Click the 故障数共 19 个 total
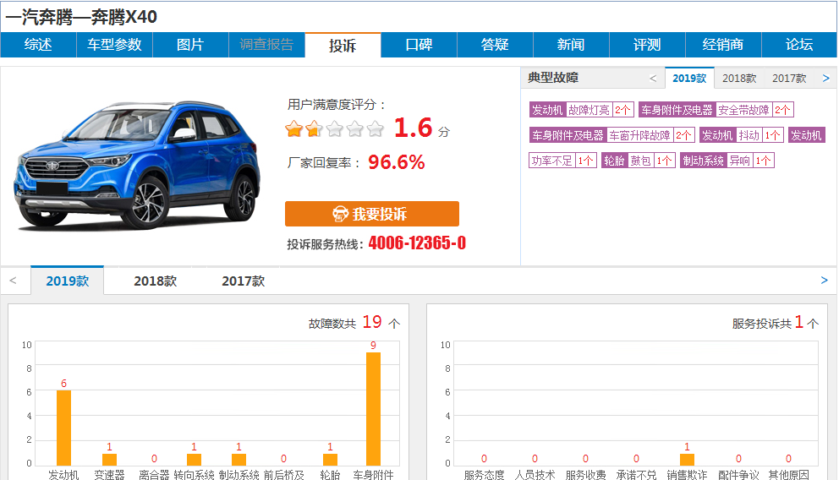The height and width of the screenshot is (480, 839). 354,322
